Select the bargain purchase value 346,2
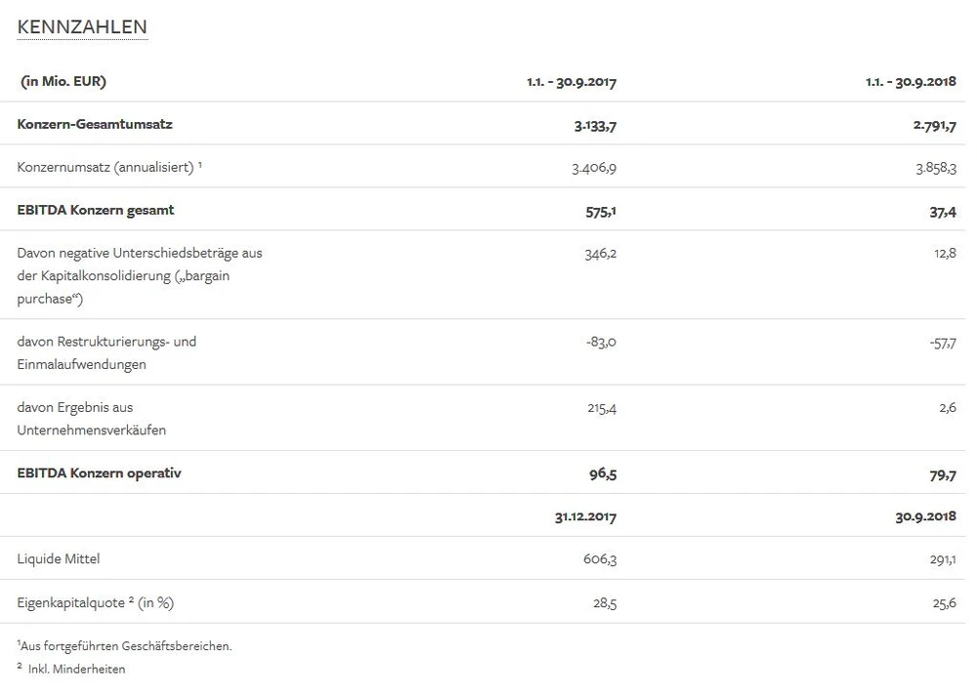The image size is (977, 695). click(601, 253)
